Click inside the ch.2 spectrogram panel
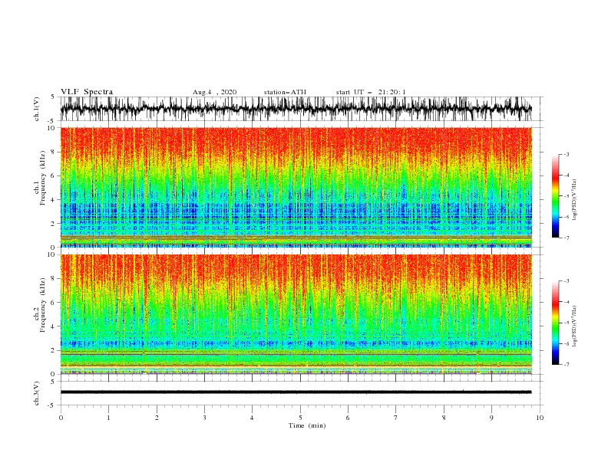Viewport: 608px width, 469px height. click(296, 314)
